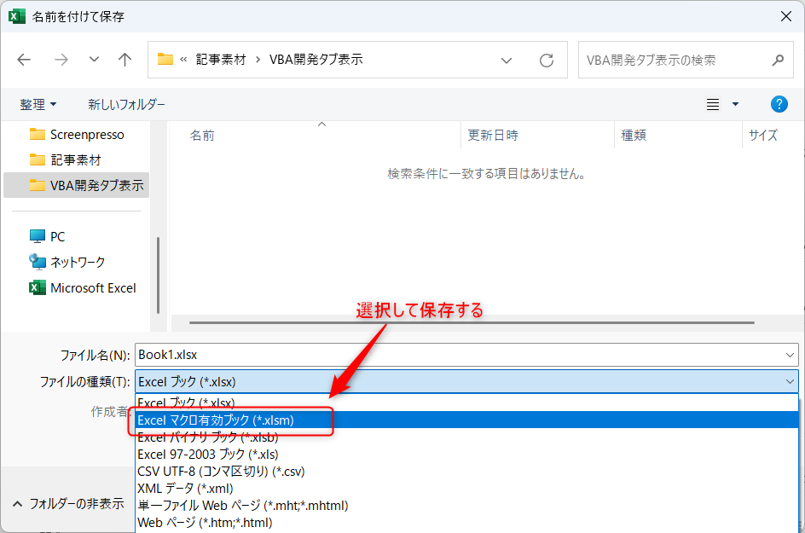Select the Screenpresso folder in sidebar

click(77, 135)
